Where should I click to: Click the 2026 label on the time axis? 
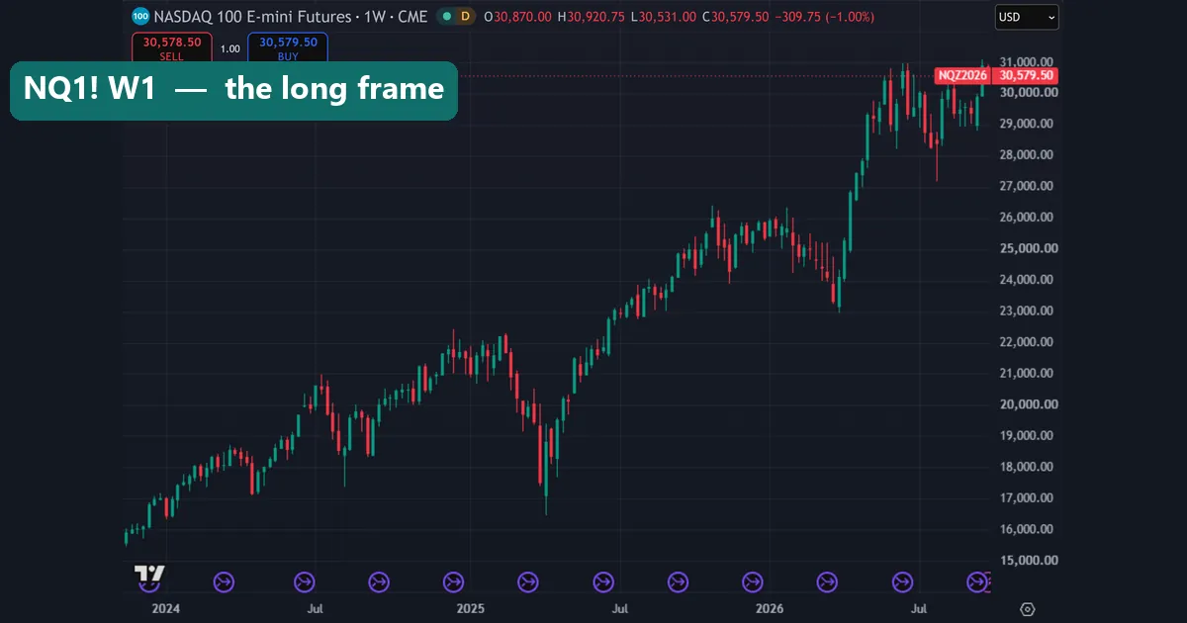[x=768, y=609]
